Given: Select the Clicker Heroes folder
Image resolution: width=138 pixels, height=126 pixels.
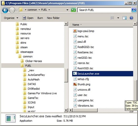Looking at the screenshot, I should click(x=31, y=61).
